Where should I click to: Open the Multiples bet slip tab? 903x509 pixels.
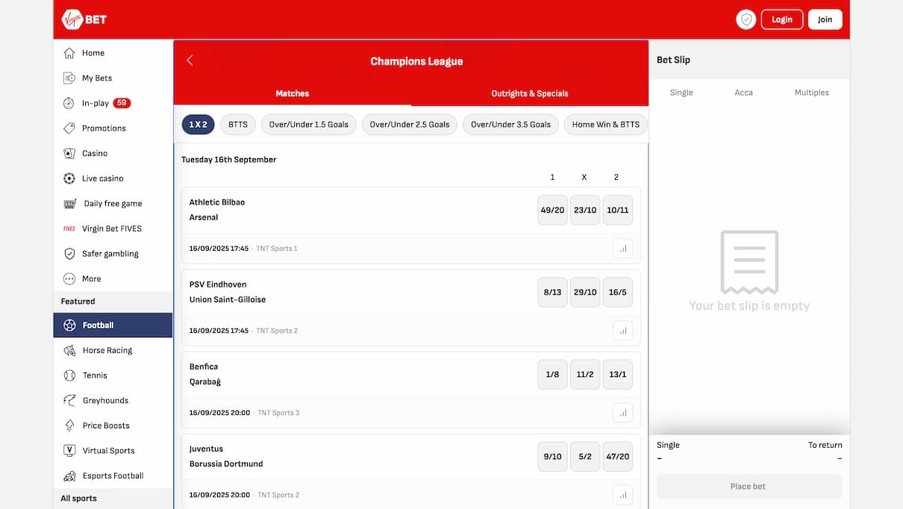(812, 93)
